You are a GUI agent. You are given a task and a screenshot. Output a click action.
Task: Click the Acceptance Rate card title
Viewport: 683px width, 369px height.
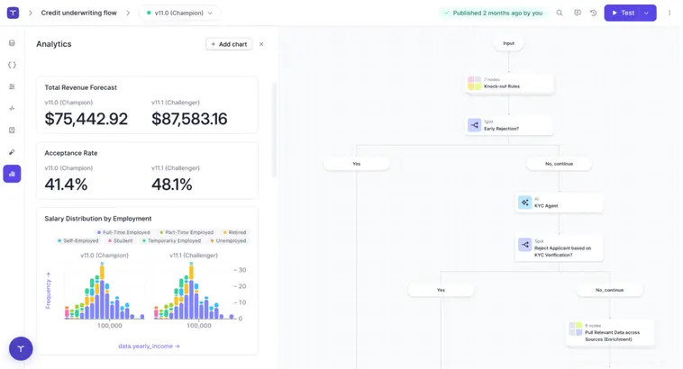(71, 153)
